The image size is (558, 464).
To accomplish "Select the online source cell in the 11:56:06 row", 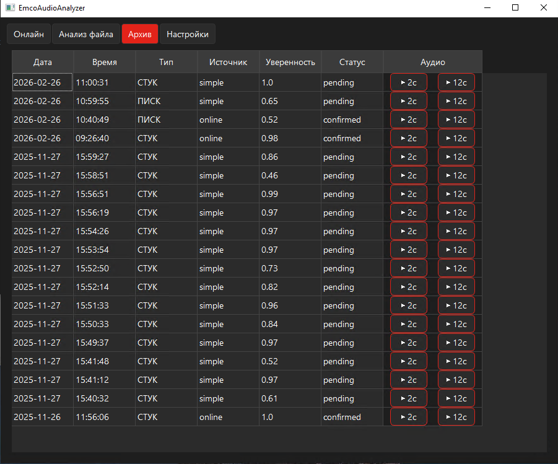I will [x=228, y=417].
